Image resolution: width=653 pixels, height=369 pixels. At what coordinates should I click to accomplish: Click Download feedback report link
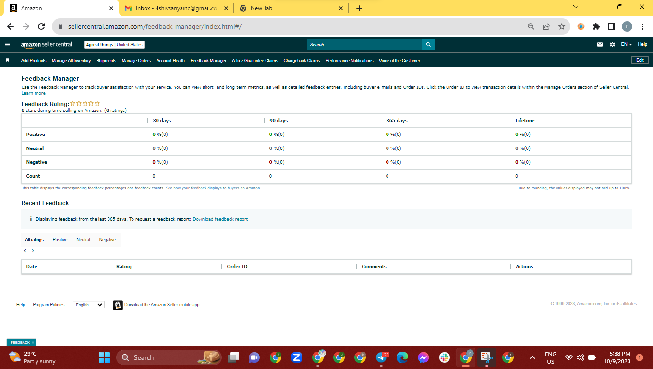pyautogui.click(x=220, y=219)
